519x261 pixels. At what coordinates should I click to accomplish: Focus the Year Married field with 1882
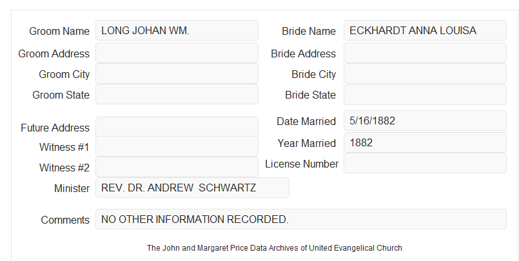[425, 142]
